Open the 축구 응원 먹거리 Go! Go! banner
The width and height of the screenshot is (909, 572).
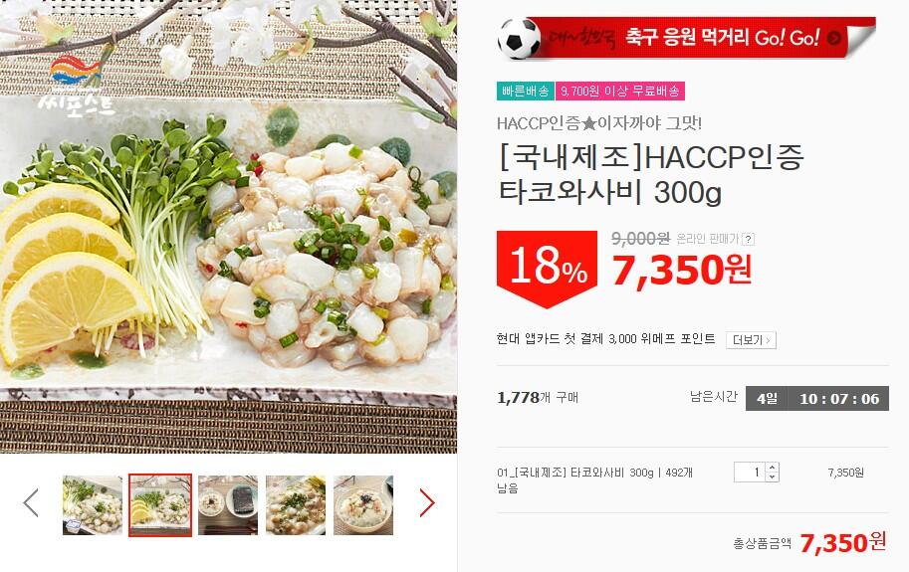(x=687, y=39)
